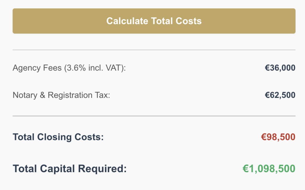Click the word "Closing" in the costs label
The height and width of the screenshot is (190, 305).
click(55, 137)
